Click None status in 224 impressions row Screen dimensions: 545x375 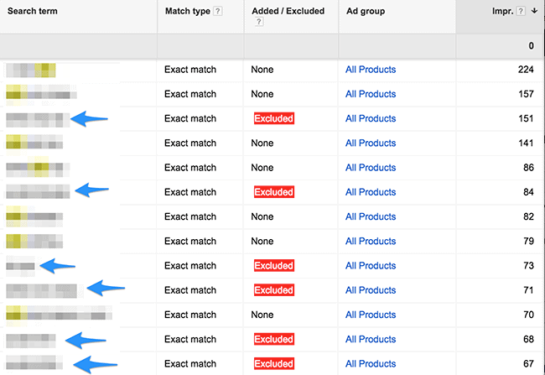pyautogui.click(x=262, y=70)
